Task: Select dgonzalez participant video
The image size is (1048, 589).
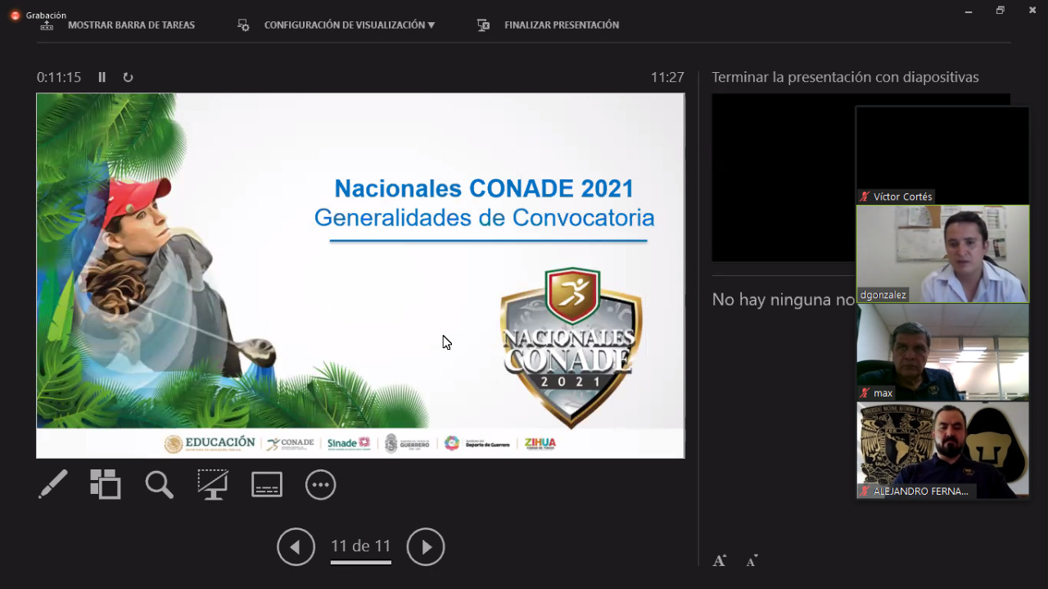Action: click(942, 254)
